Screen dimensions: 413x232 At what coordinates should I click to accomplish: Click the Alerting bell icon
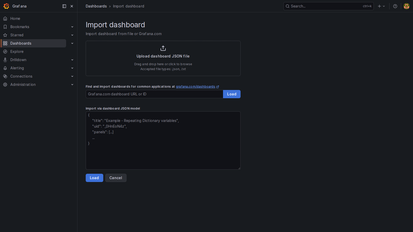5,68
